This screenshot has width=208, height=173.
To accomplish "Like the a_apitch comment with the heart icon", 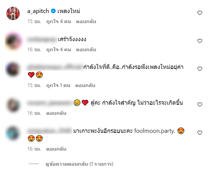I will (x=200, y=13).
